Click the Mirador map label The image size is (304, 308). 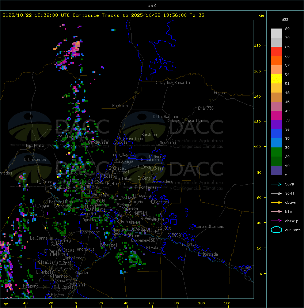click(154, 248)
